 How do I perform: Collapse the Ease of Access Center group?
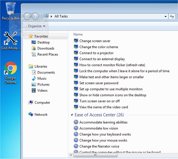click(72, 115)
